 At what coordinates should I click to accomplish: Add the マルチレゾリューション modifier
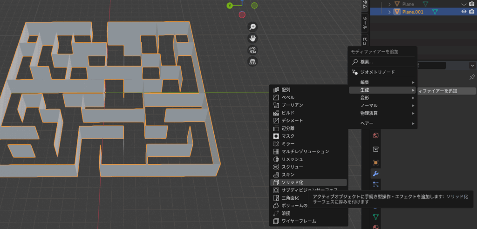click(x=308, y=151)
